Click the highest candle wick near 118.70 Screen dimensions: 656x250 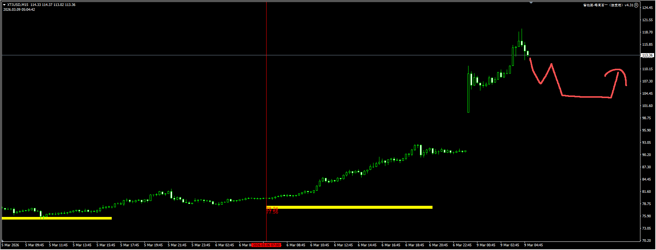tap(522, 33)
